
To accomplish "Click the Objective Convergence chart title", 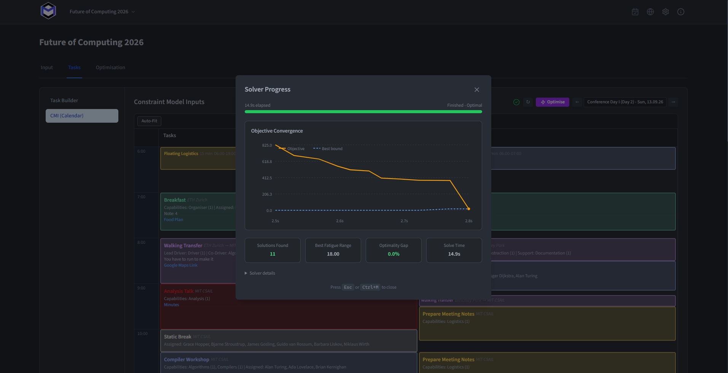I will coord(277,131).
